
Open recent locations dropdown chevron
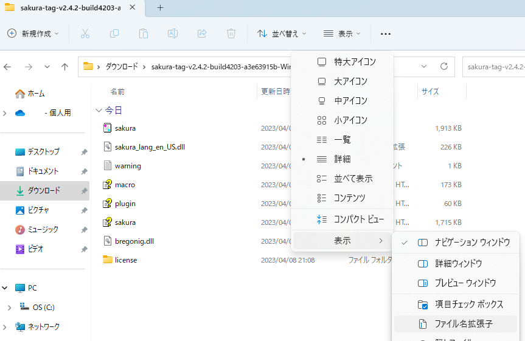point(47,67)
